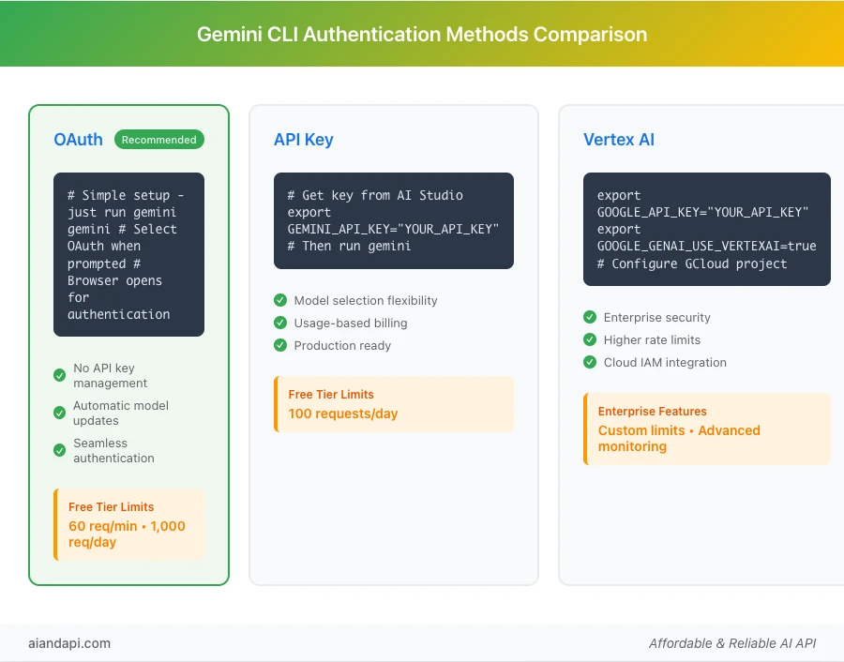
Task: Click Free Tier Limits label in API Key card
Action: pyautogui.click(x=331, y=395)
